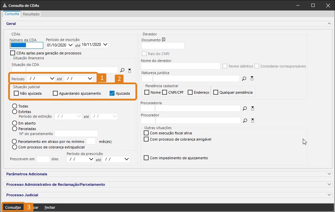Image resolution: width=335 pixels, height=212 pixels.
Task: Click the Fechar button
Action: [x=50, y=207]
